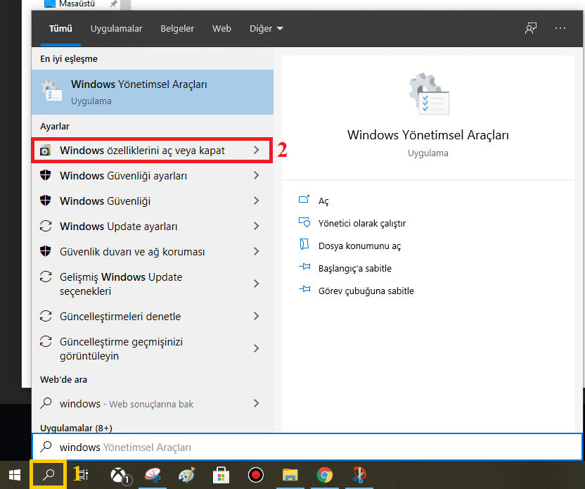
Task: Open the scissors app at taskbar end
Action: click(x=359, y=475)
